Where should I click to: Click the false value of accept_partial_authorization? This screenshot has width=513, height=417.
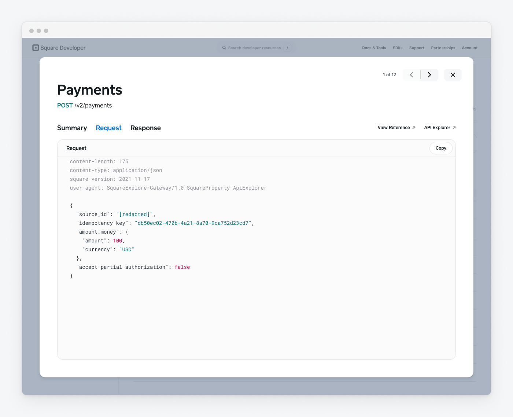pos(182,267)
